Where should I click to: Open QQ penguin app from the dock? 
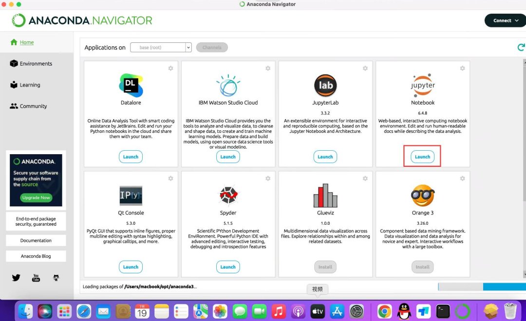pos(404,311)
